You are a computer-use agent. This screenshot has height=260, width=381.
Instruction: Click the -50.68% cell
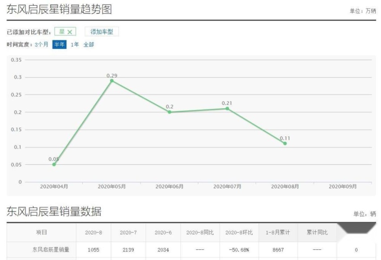tap(239, 250)
